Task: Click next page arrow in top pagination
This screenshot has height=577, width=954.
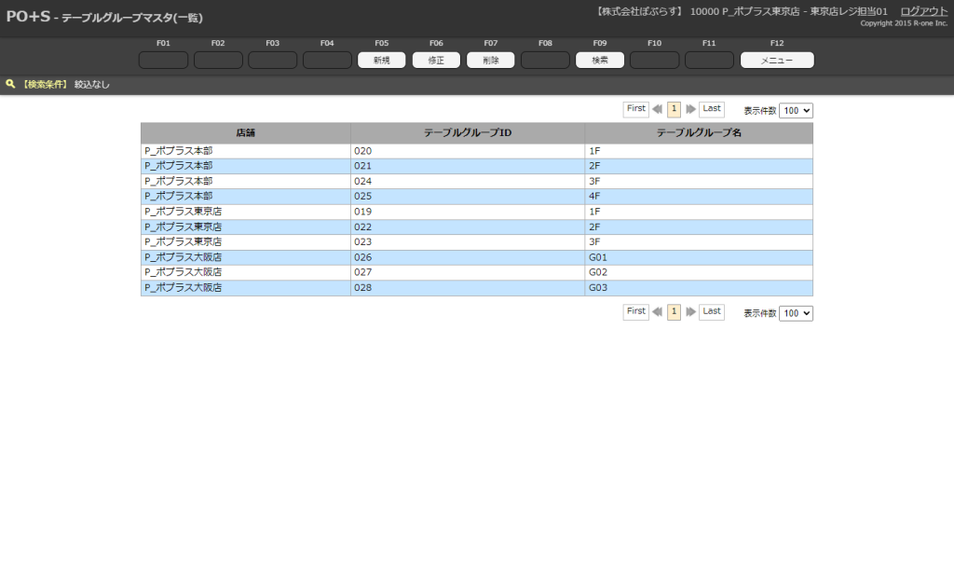Action: (690, 109)
